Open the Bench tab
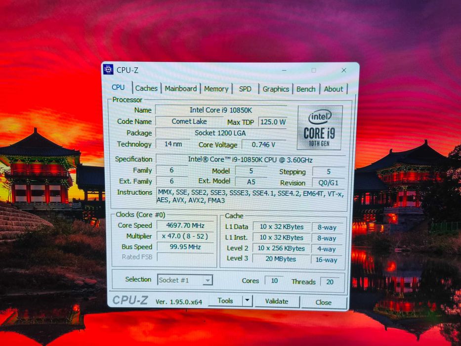 point(306,89)
